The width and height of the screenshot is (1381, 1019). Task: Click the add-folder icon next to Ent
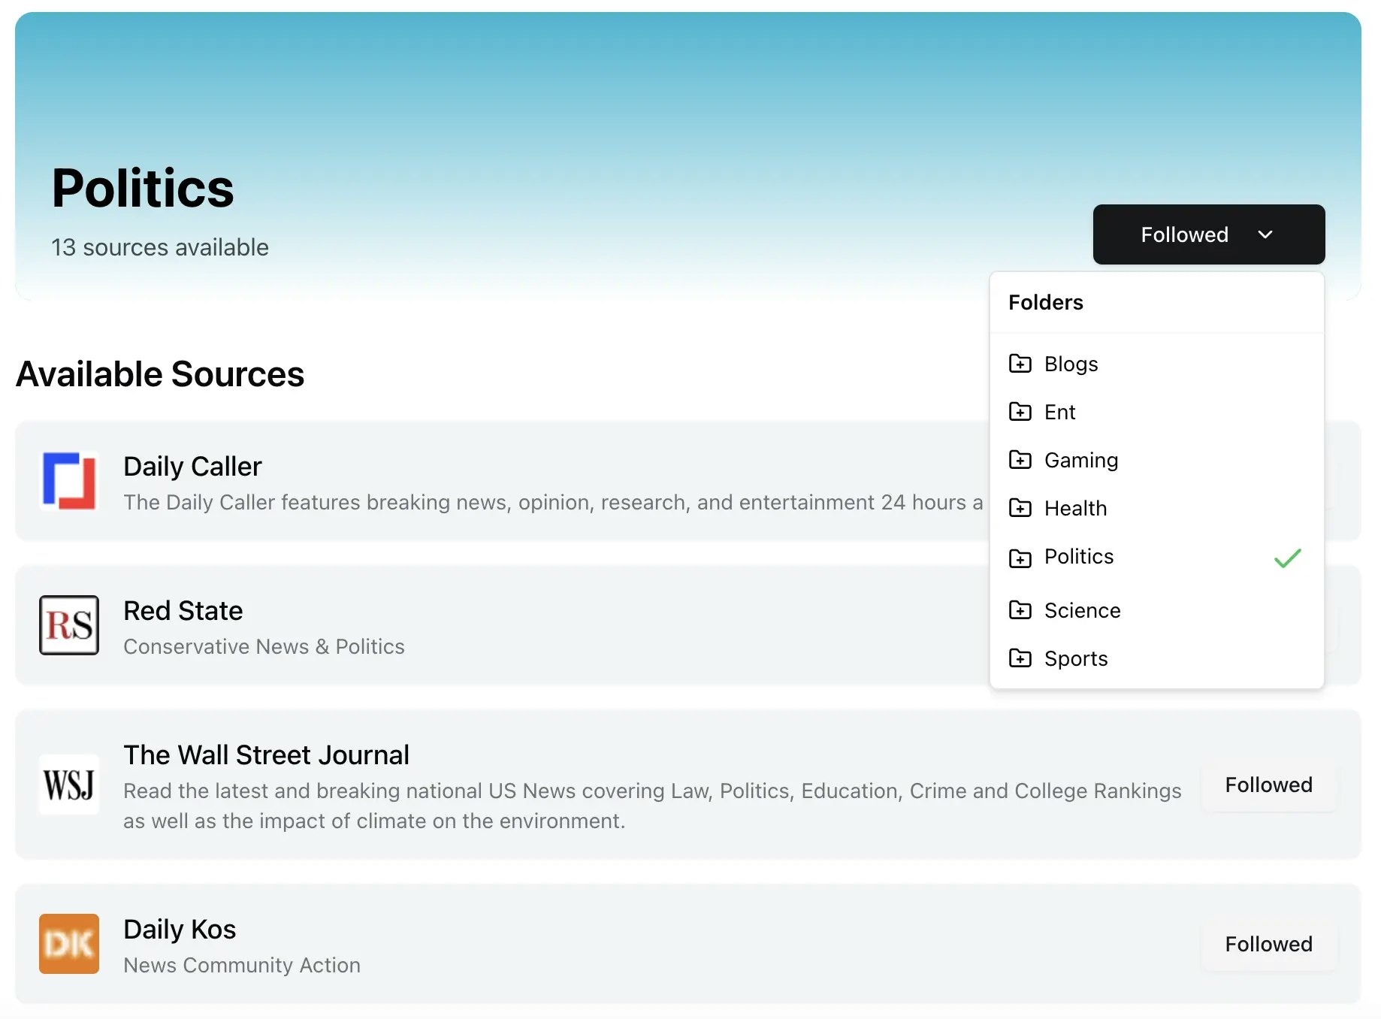point(1020,412)
